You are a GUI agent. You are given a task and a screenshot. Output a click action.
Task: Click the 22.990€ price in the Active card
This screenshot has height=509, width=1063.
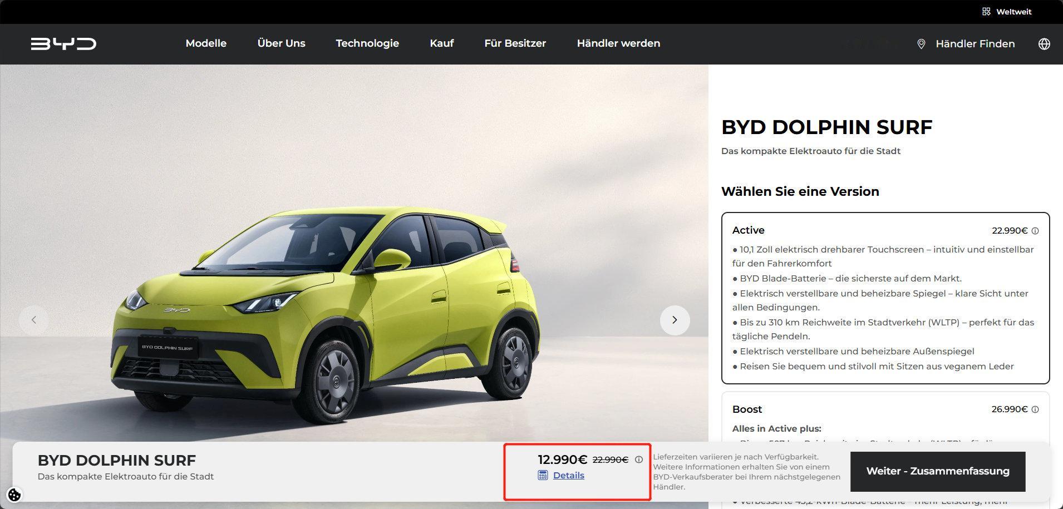[1010, 231]
